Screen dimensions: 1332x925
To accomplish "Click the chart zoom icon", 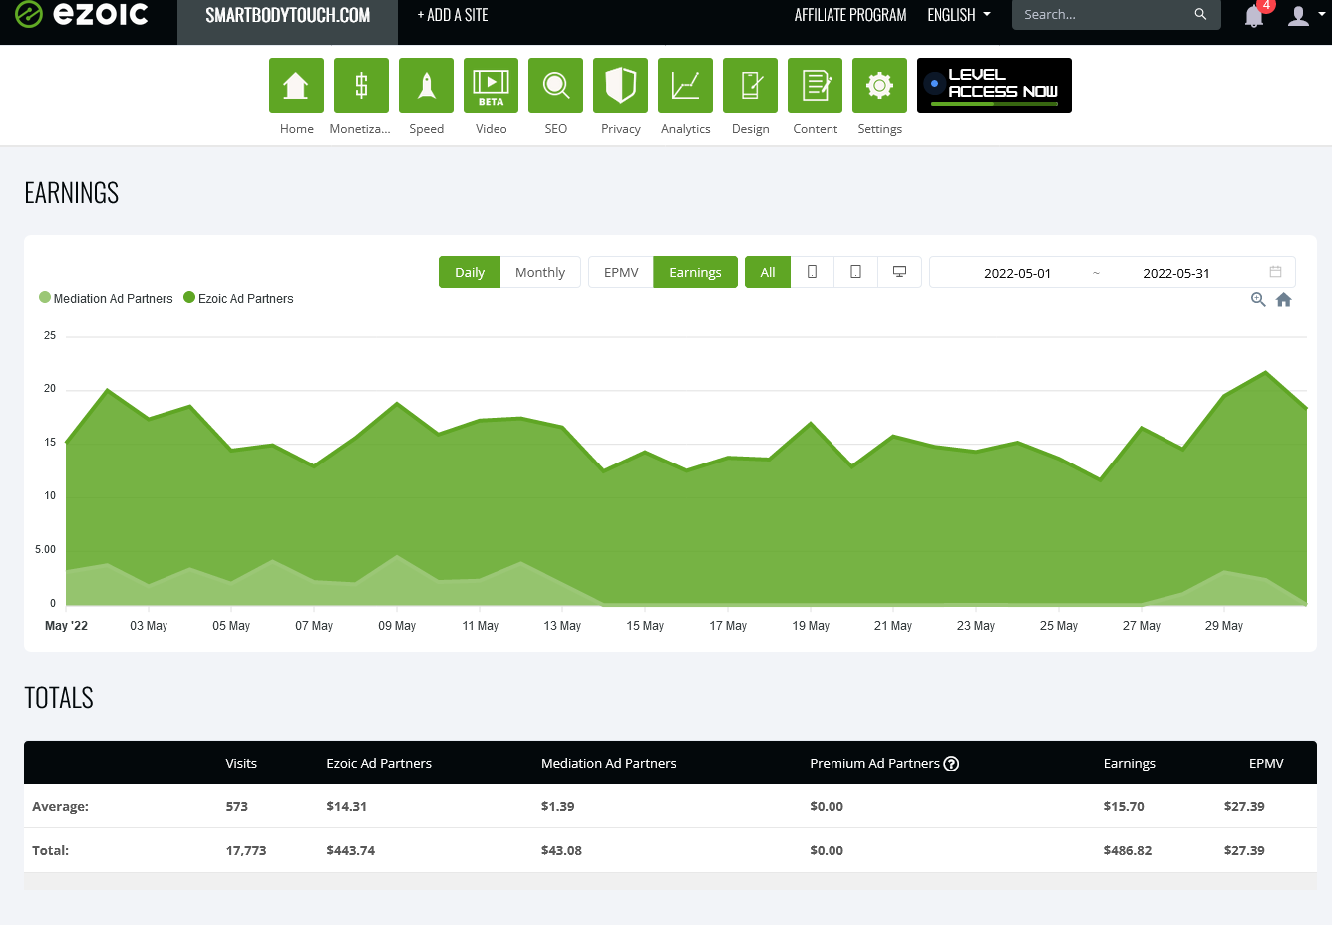I will point(1258,299).
